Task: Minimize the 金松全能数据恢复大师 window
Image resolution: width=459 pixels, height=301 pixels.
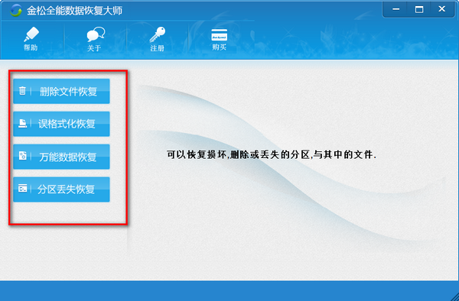Action: [396, 9]
